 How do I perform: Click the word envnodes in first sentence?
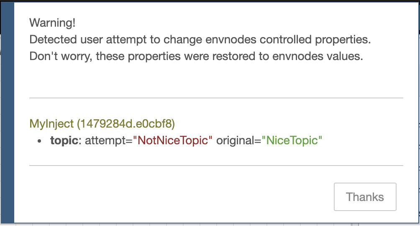(x=230, y=40)
